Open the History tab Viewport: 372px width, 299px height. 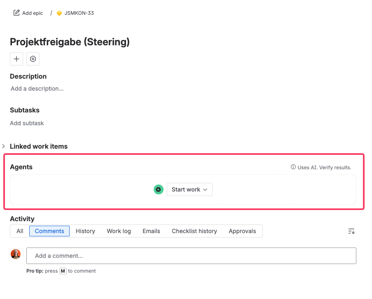tap(85, 231)
